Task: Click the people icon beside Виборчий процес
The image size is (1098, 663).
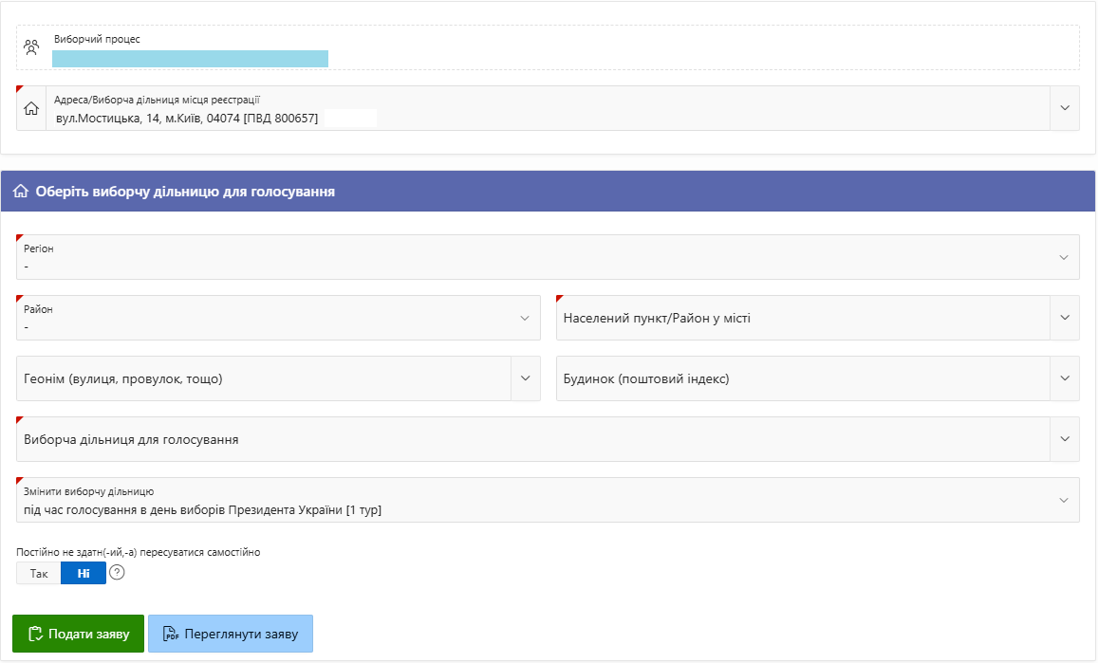Action: coord(31,47)
